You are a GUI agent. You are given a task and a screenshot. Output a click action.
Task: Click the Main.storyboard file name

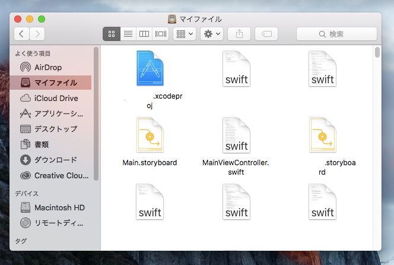(x=150, y=163)
